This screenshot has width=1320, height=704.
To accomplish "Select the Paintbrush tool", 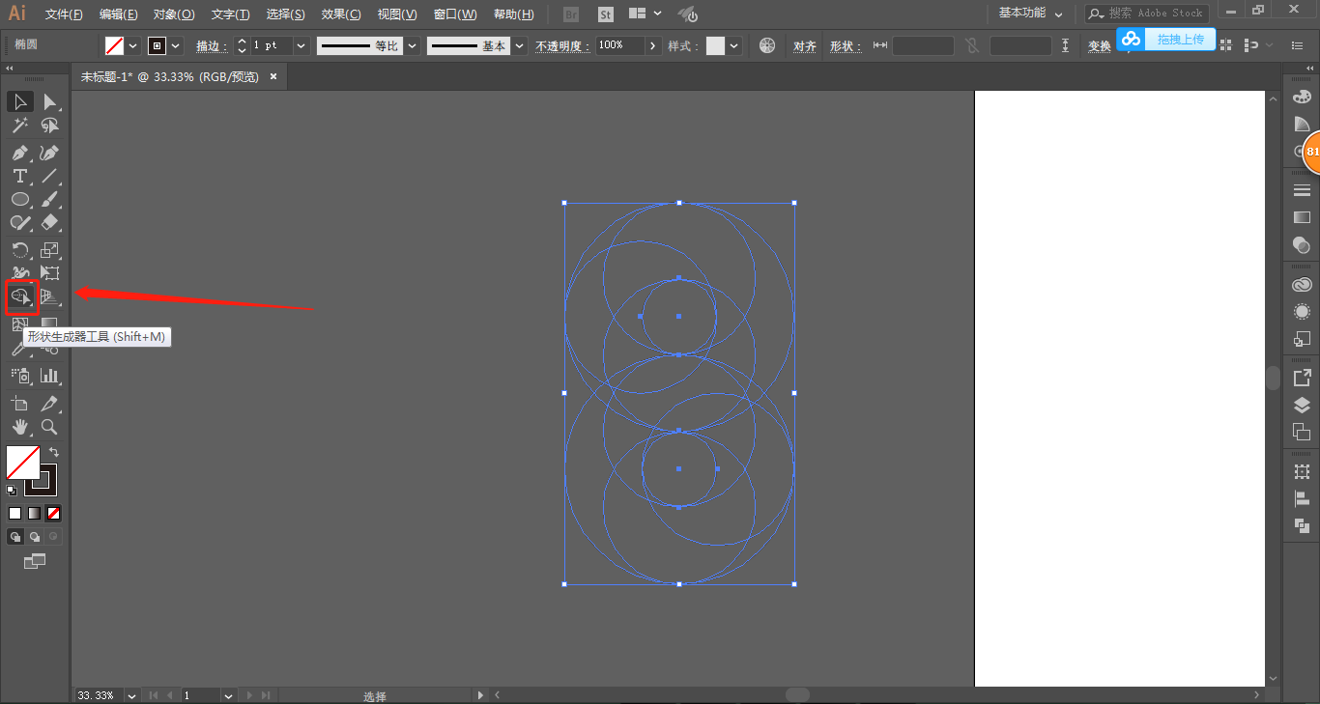I will 50,199.
